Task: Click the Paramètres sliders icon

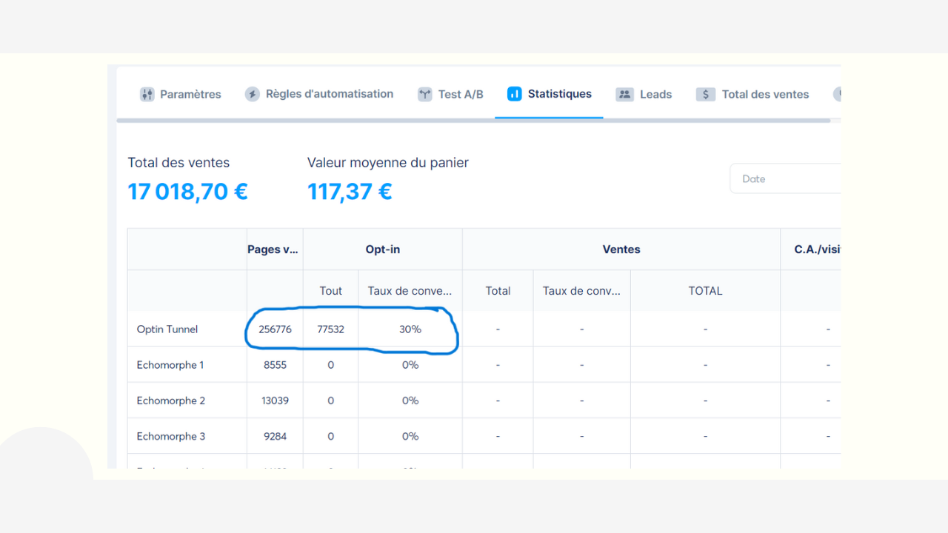Action: point(147,94)
